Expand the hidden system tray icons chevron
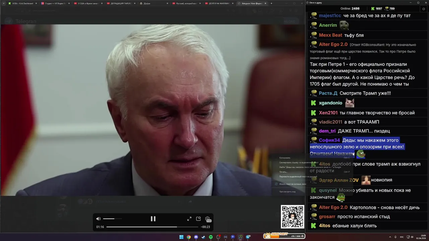The image size is (429, 241). 390,237
